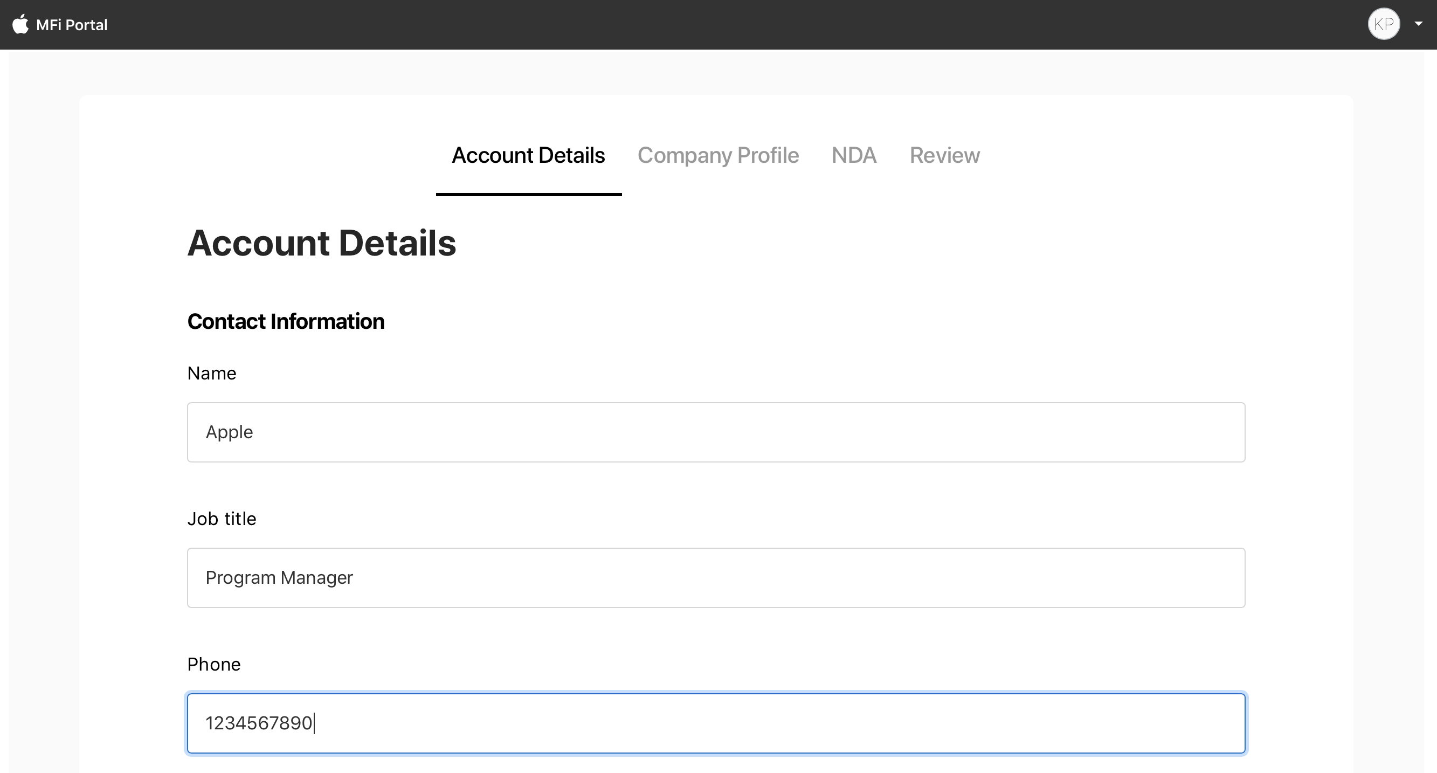1437x773 pixels.
Task: Click the large Account Details heading
Action: tap(321, 243)
